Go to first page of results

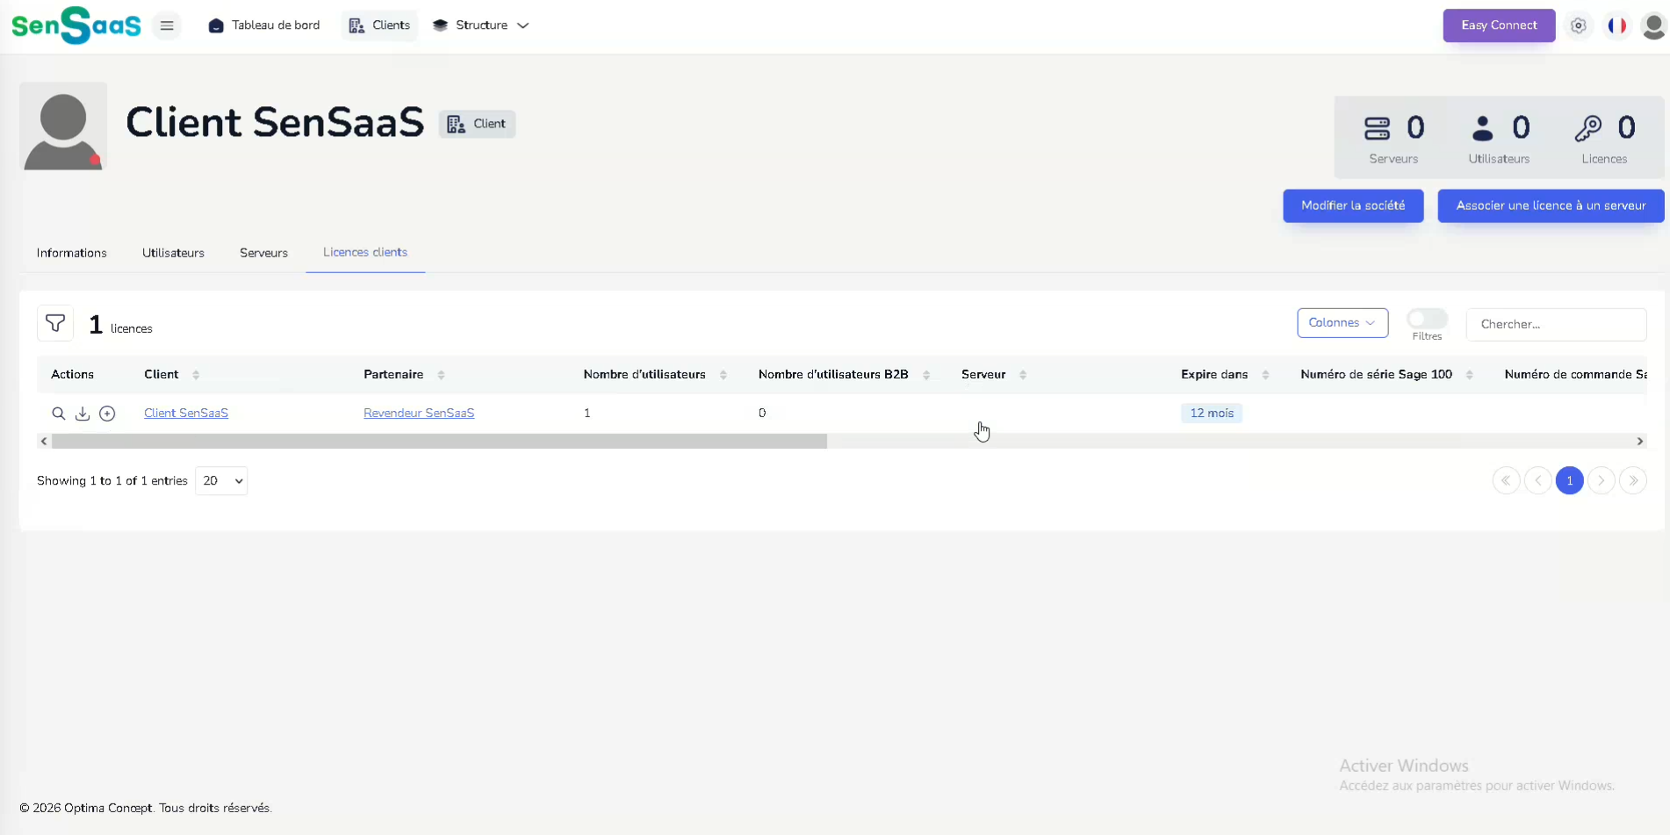pyautogui.click(x=1506, y=480)
